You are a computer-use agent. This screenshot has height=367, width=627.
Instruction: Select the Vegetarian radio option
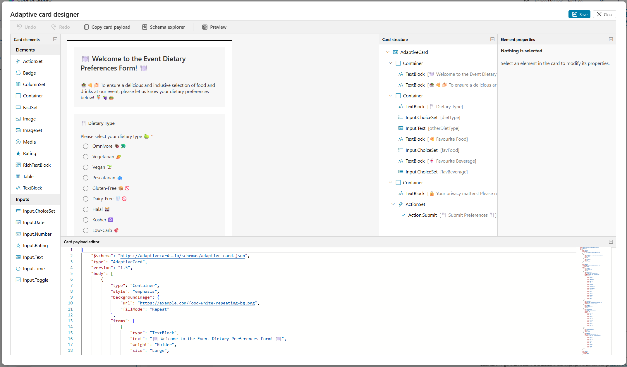pos(86,157)
